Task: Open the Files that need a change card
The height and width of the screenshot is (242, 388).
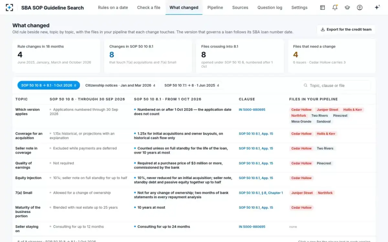Action: pos(332,56)
